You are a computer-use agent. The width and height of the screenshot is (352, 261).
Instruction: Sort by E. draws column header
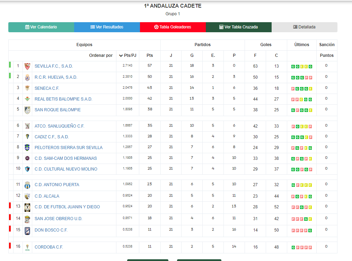pos(213,55)
